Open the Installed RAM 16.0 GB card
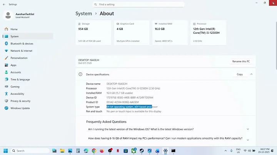Viewport: 277px width, 155px height. [x=170, y=33]
